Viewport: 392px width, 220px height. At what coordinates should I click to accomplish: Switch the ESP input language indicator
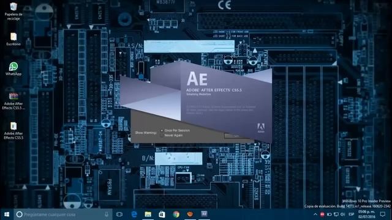(351, 215)
